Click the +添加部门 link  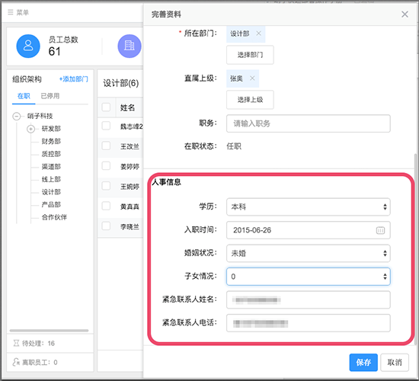coord(73,79)
